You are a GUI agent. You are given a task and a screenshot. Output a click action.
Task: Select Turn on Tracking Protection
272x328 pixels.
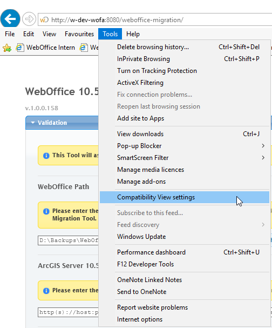point(185,71)
